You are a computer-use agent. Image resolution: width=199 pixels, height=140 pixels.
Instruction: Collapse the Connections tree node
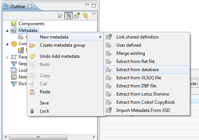[x=7, y=44]
